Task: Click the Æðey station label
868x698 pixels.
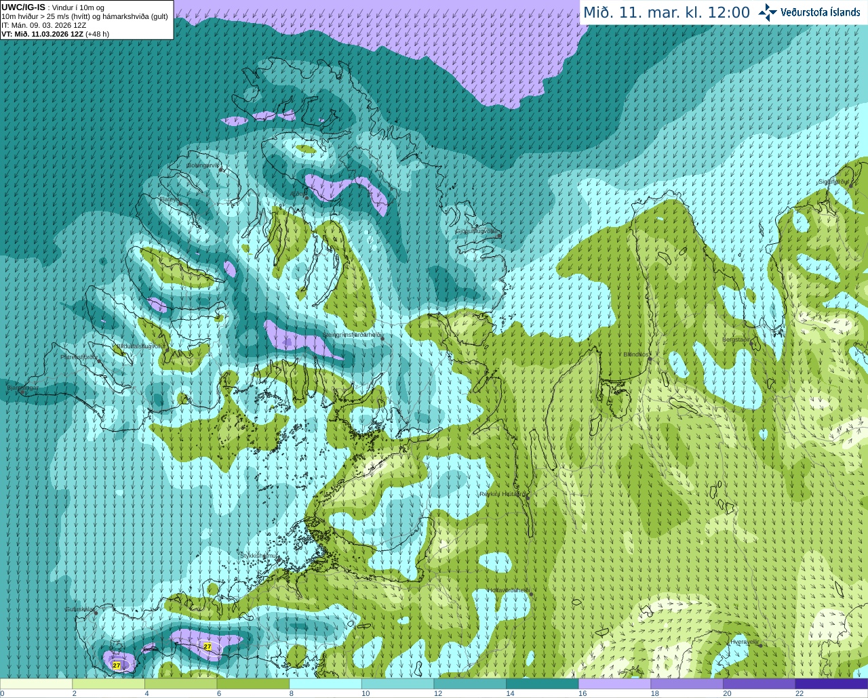Action: tap(298, 194)
